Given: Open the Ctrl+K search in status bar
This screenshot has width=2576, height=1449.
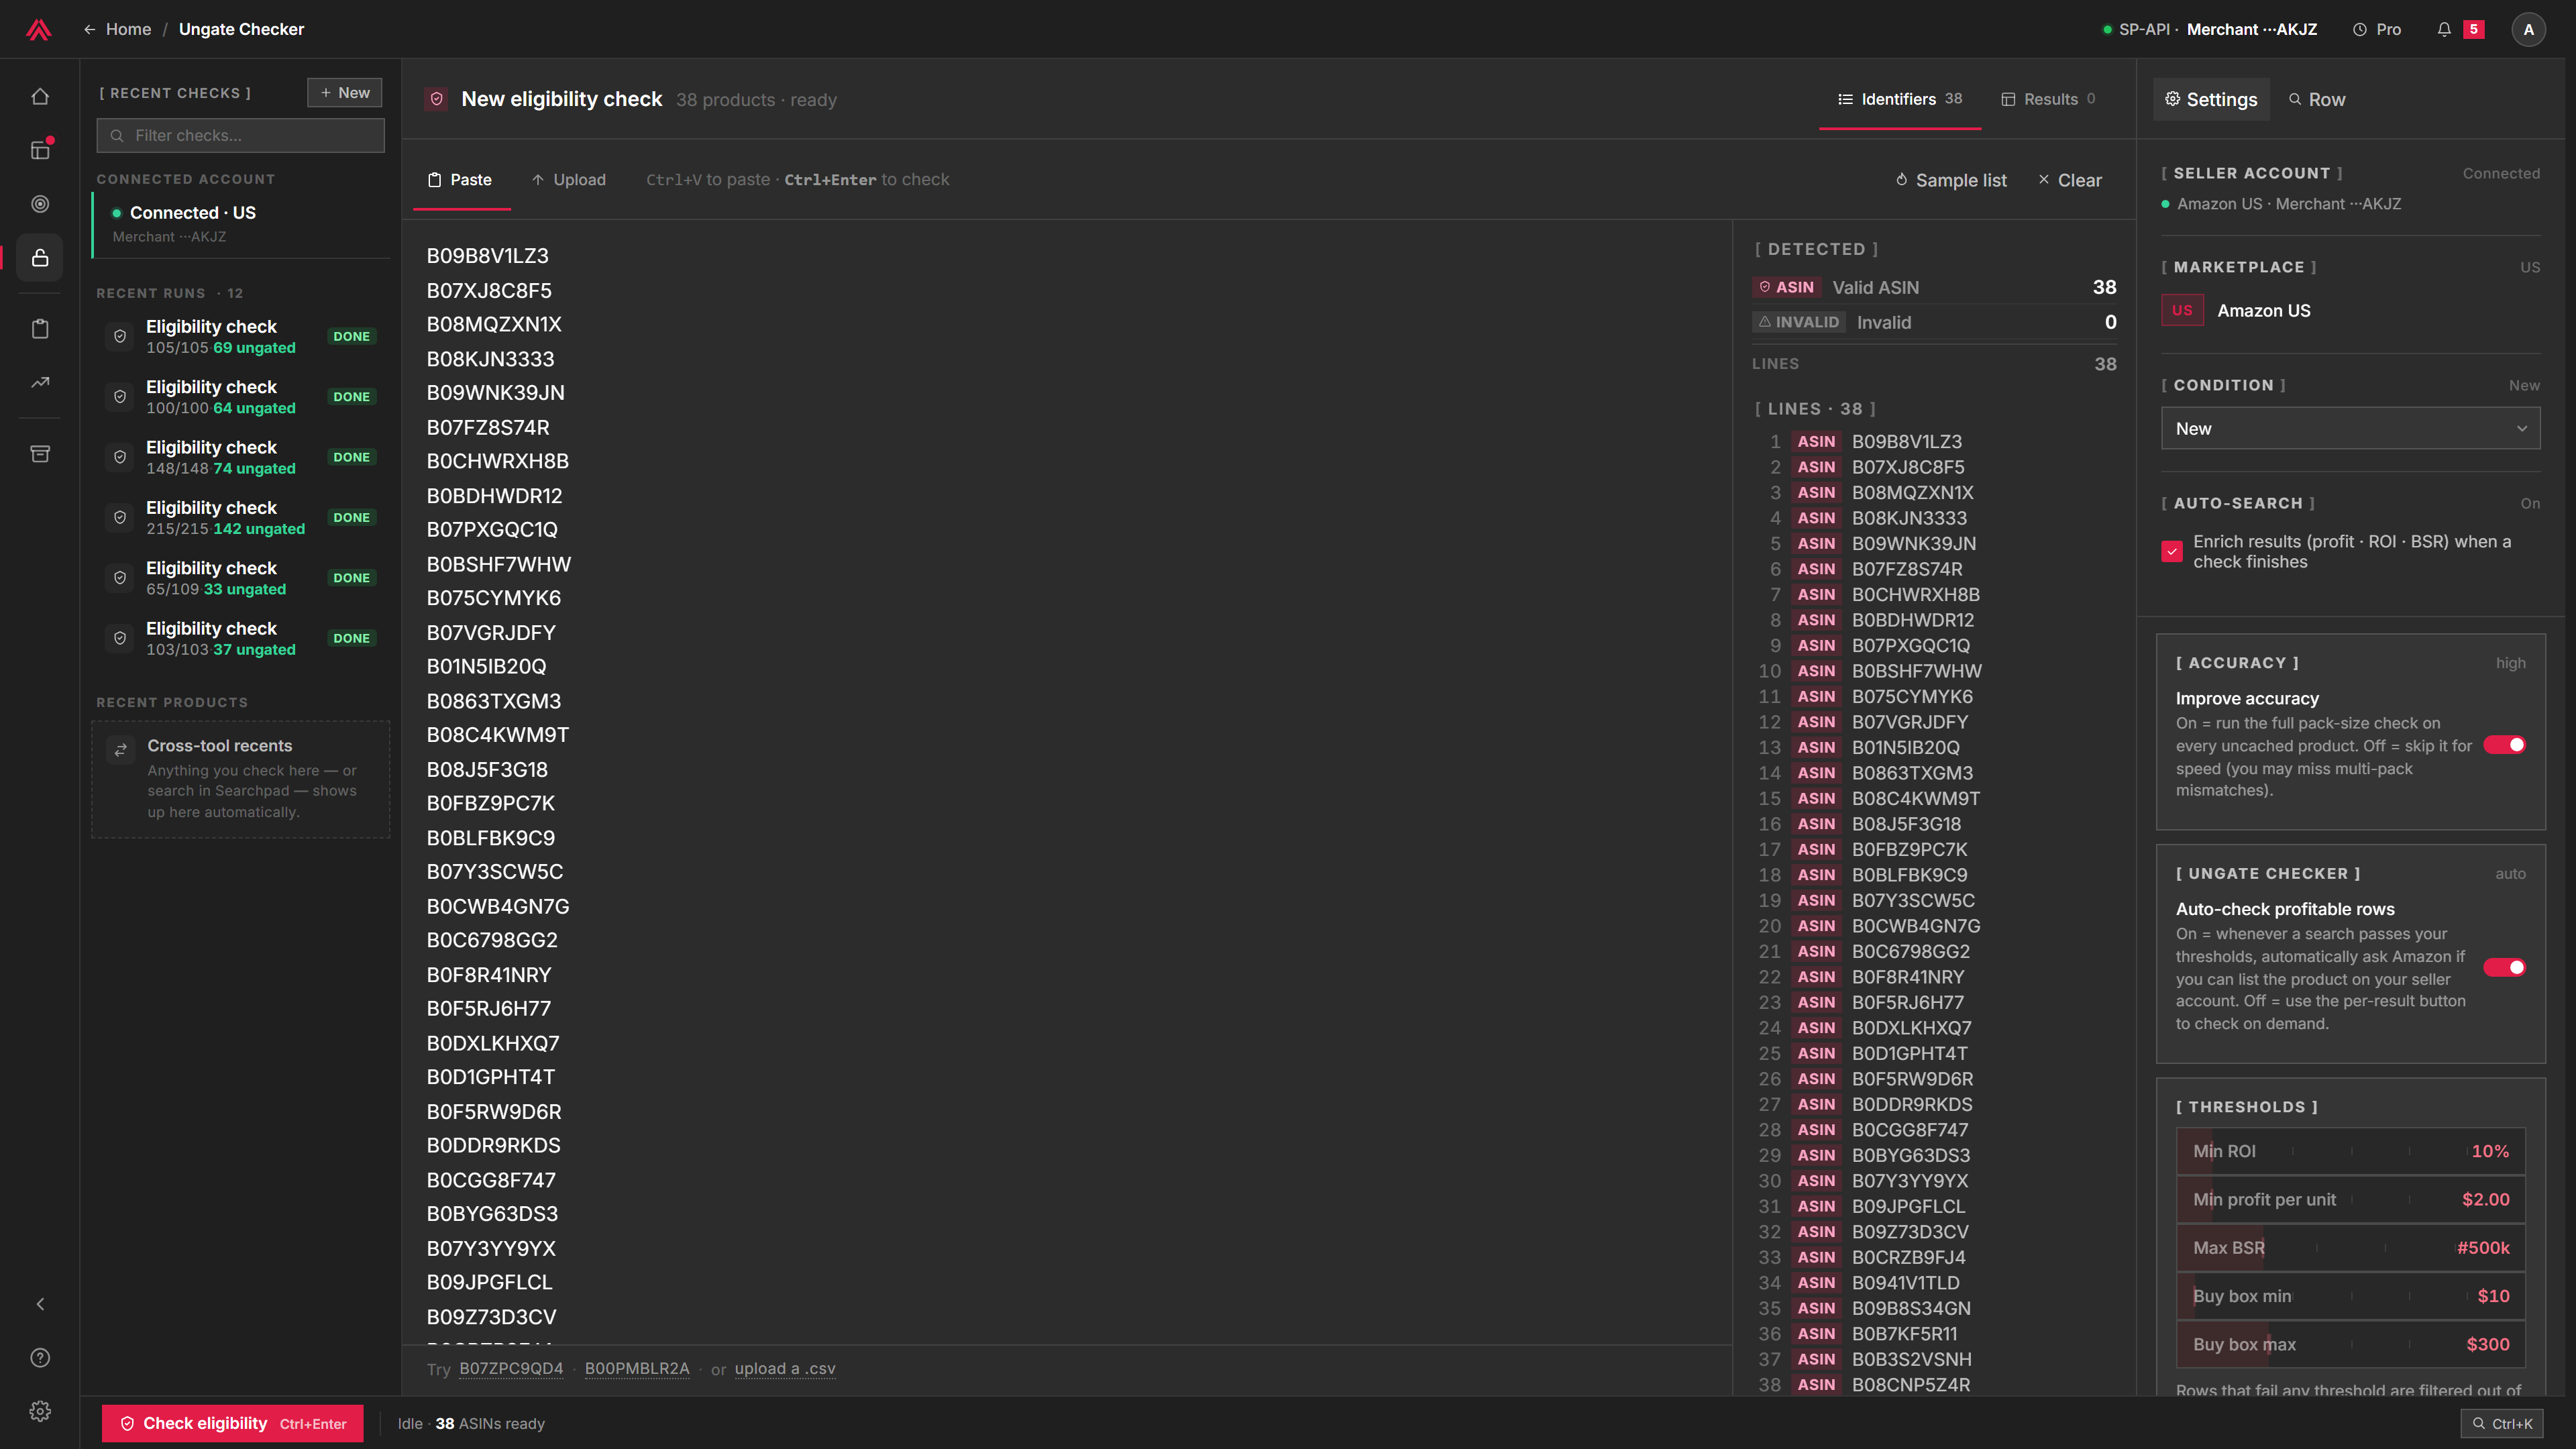Looking at the screenshot, I should point(2502,1423).
